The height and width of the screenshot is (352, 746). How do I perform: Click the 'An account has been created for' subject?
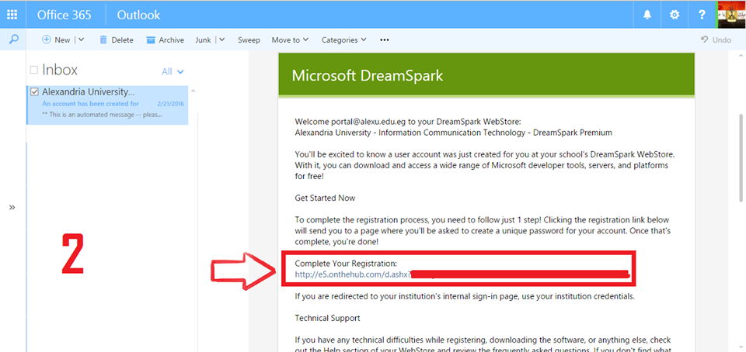[x=90, y=103]
